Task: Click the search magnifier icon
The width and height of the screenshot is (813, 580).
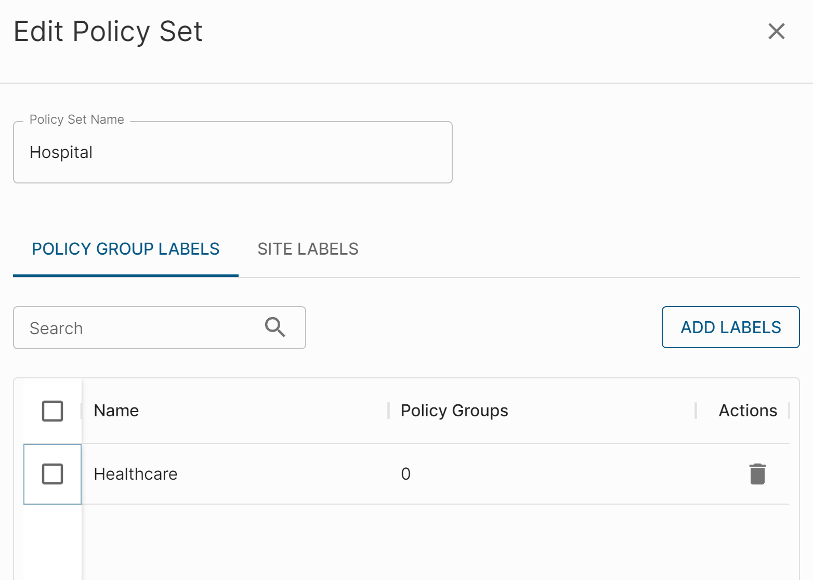Action: coord(275,327)
